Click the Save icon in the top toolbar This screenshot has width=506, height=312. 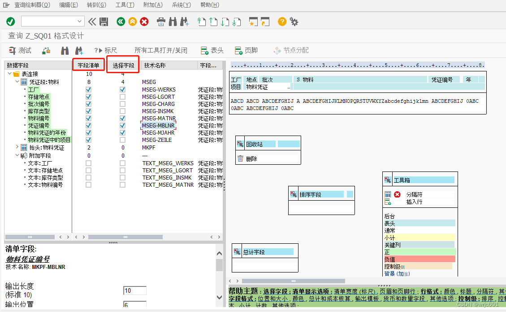[104, 21]
